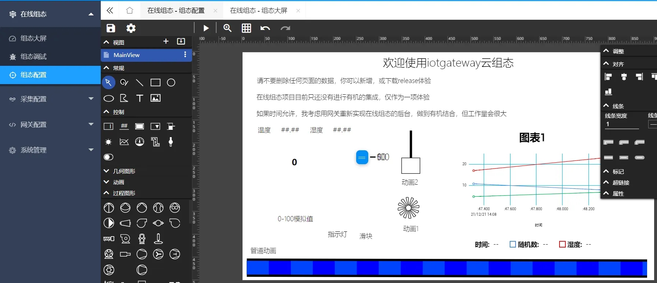Viewport: 657px width, 283px height.
Task: Click the save icon in editor toolbar
Action: [111, 28]
